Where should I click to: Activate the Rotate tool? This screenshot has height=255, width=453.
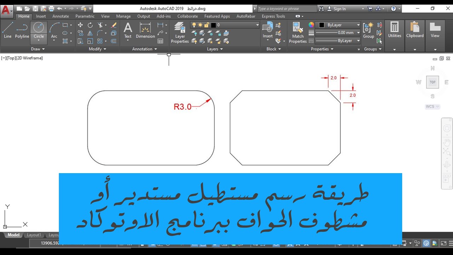point(90,25)
